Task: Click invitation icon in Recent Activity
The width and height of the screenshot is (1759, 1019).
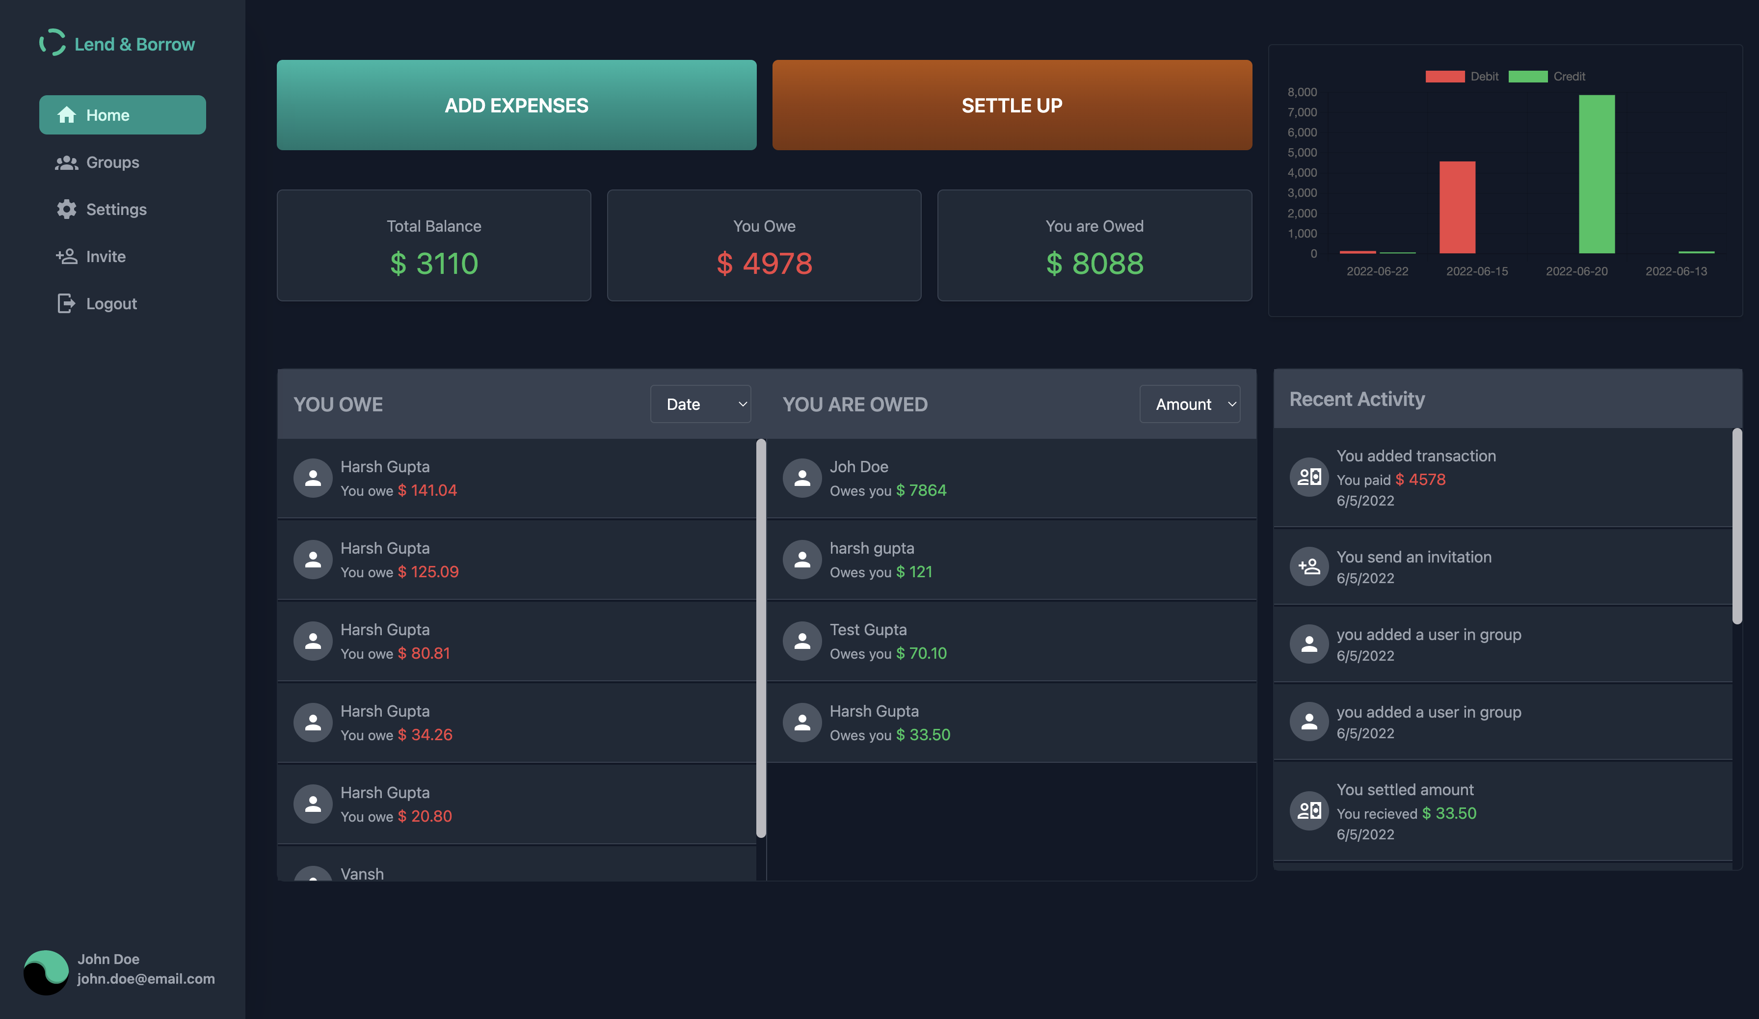Action: pyautogui.click(x=1309, y=566)
